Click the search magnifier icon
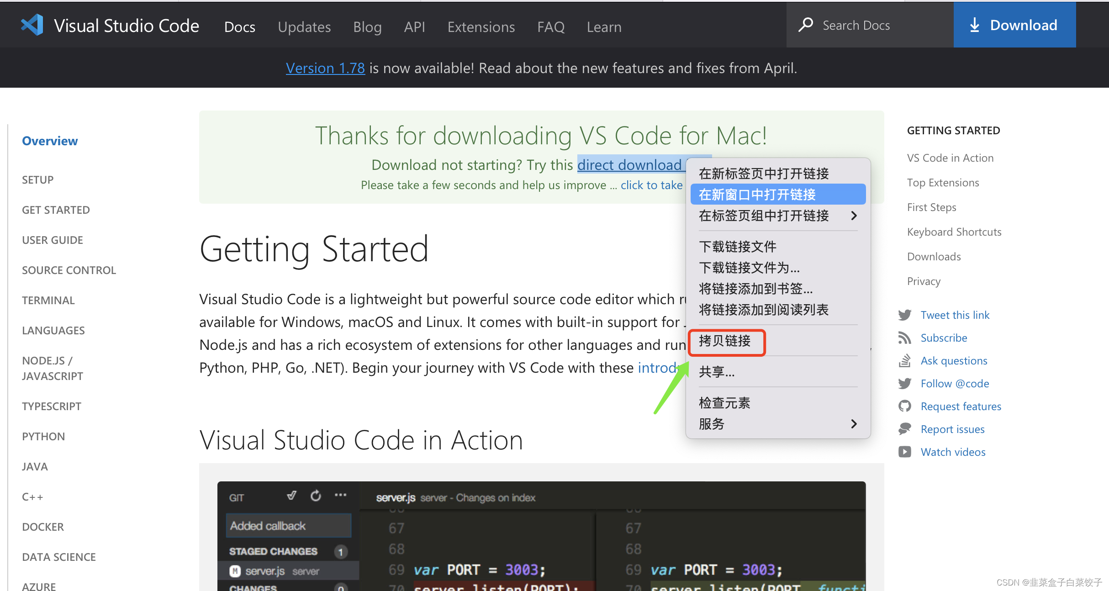 click(806, 25)
